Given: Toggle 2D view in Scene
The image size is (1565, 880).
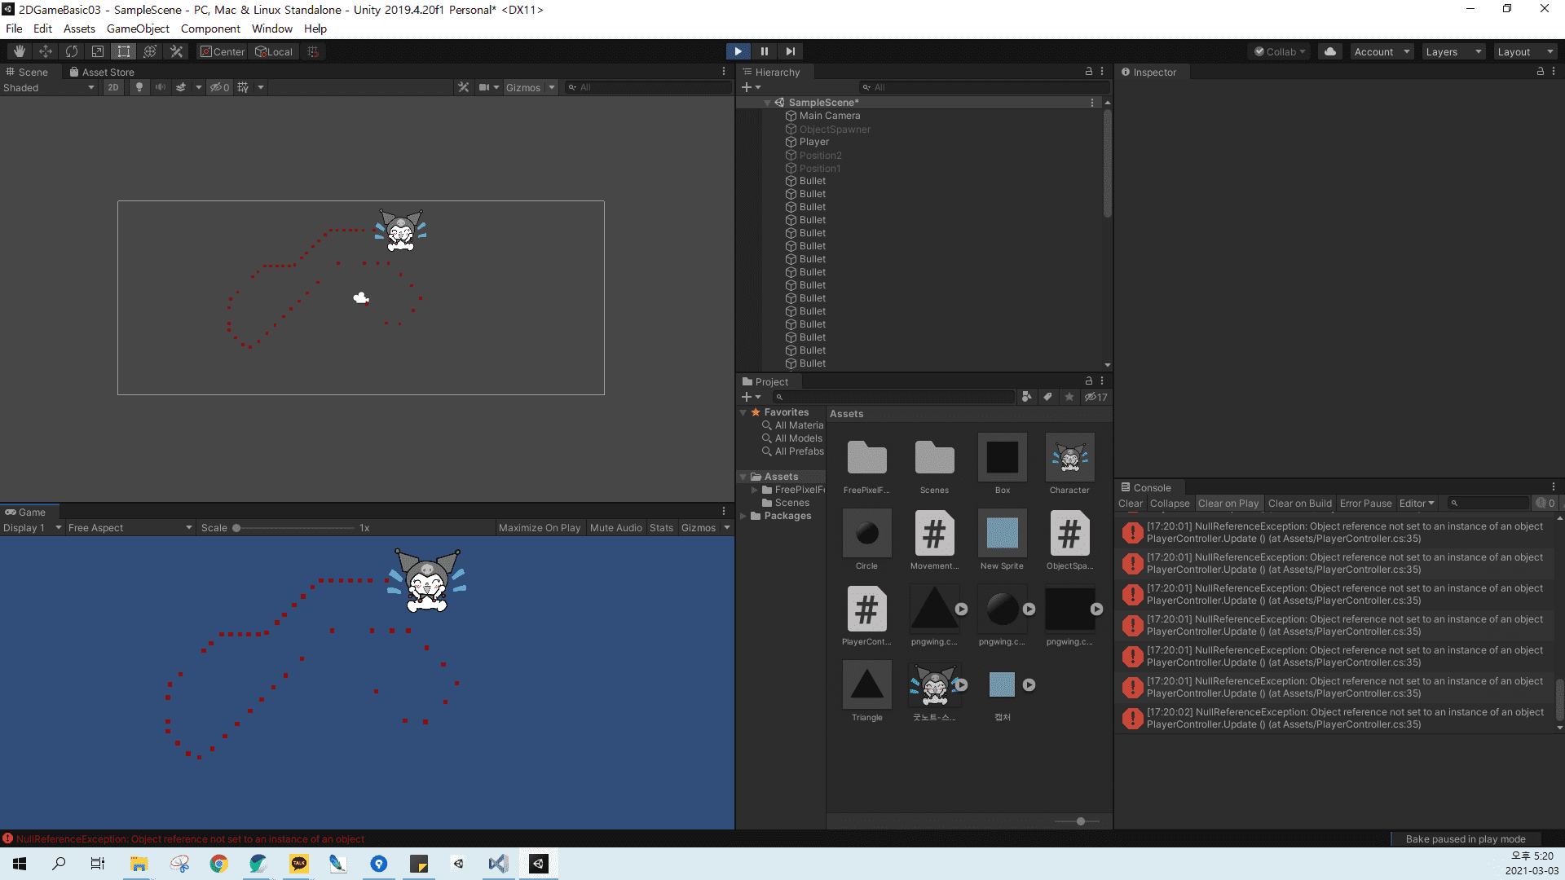Looking at the screenshot, I should point(113,87).
